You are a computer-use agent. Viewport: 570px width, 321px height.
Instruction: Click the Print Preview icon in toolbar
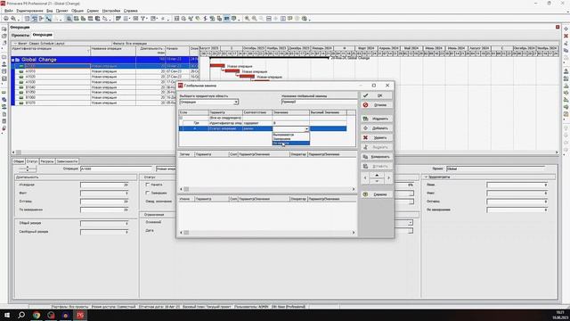pos(13,19)
